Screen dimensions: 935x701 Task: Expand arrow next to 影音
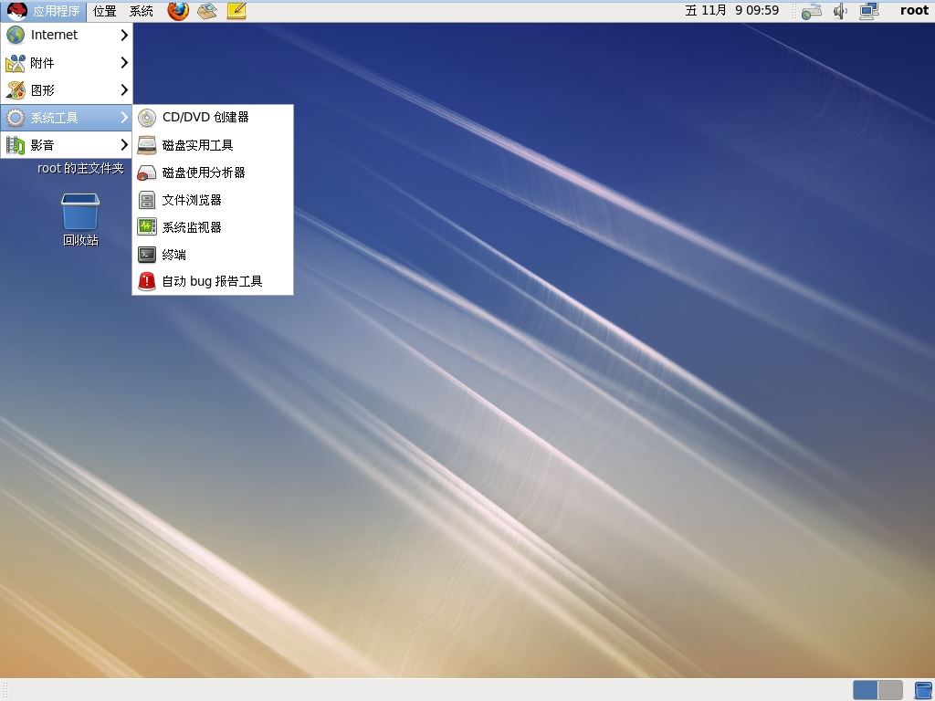pos(124,145)
